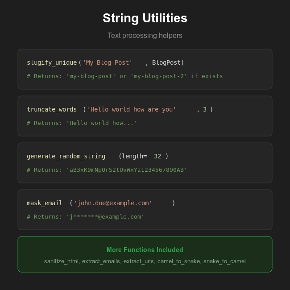Click snake_to_camel in the functions list

tap(224, 261)
